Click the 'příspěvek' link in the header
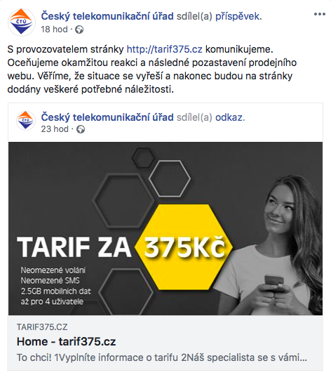This screenshot has width=331, height=375. tap(238, 16)
